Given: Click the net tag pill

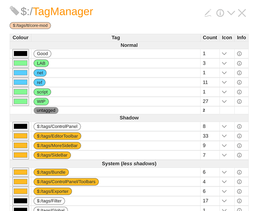Looking at the screenshot, I should (40, 73).
